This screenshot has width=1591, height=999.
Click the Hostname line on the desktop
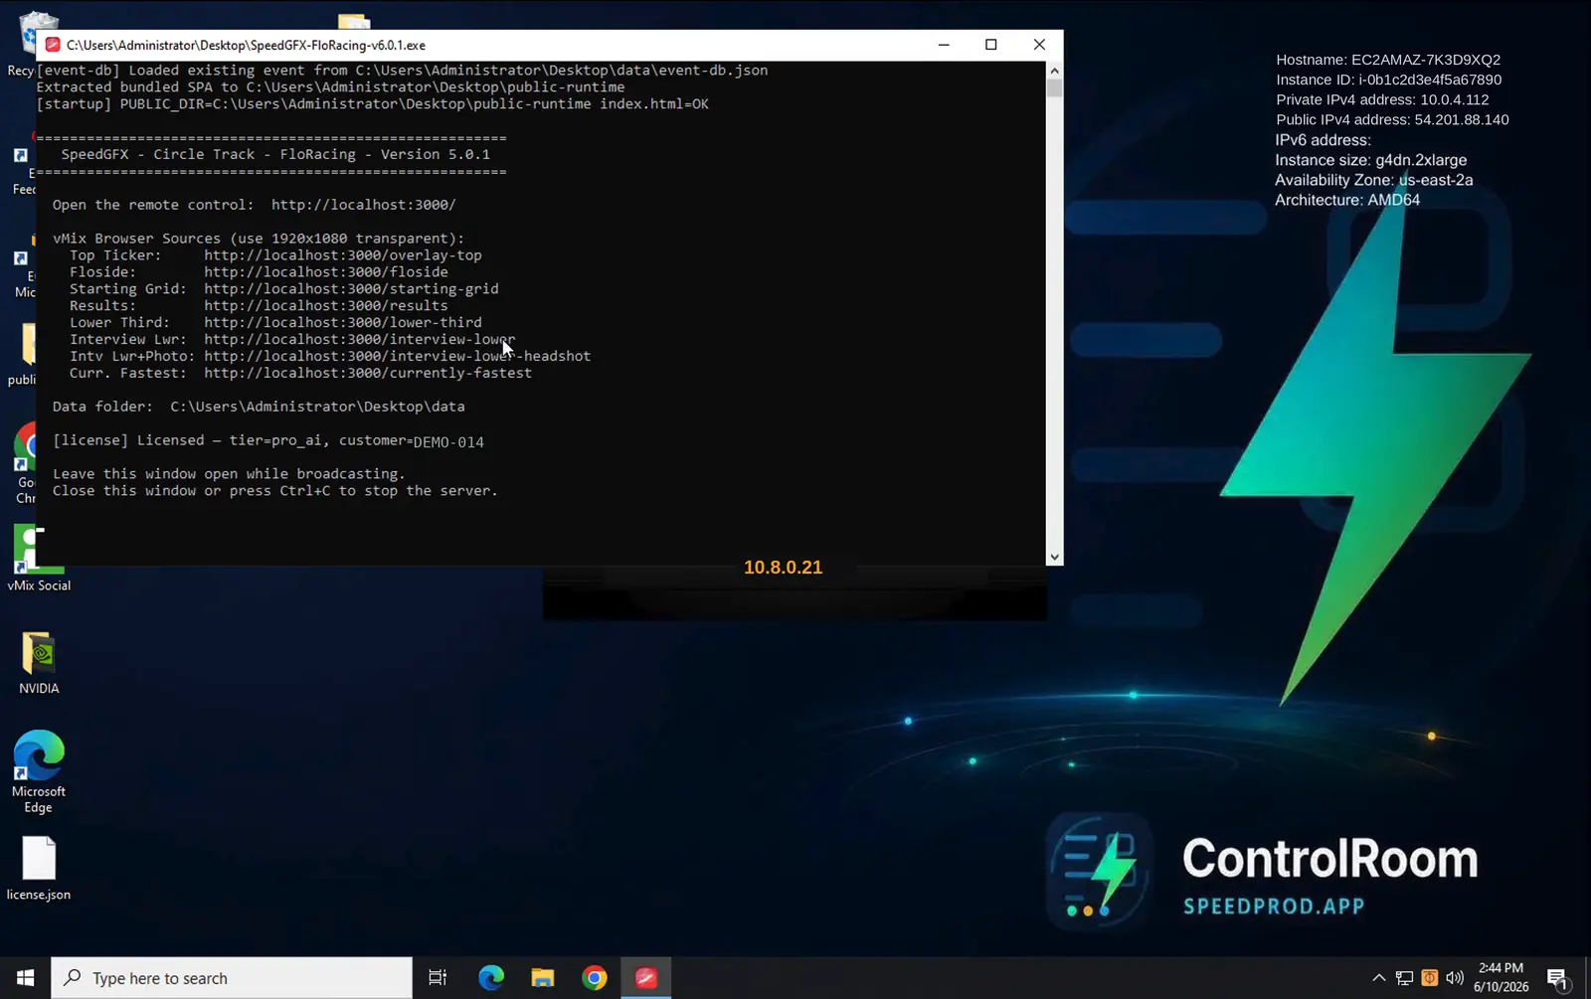click(1388, 60)
